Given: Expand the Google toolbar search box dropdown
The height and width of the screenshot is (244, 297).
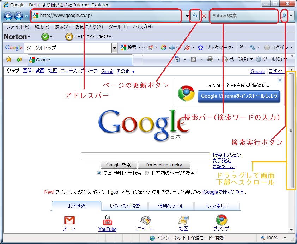Looking at the screenshot, I should [114, 48].
